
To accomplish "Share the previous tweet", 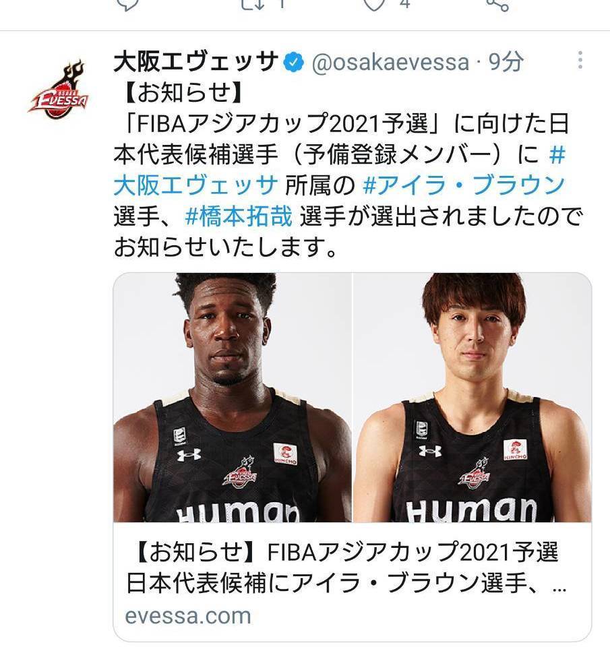I will tap(497, 5).
